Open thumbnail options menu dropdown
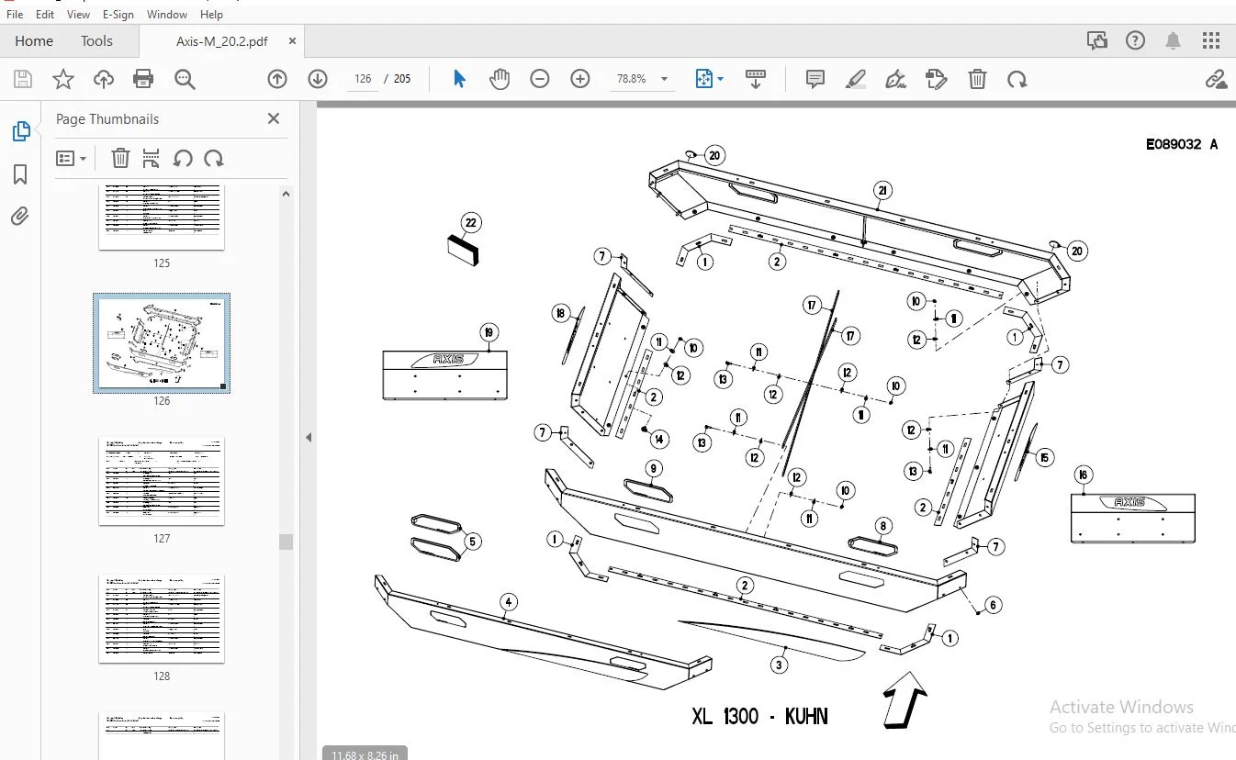1236x760 pixels. (x=72, y=158)
